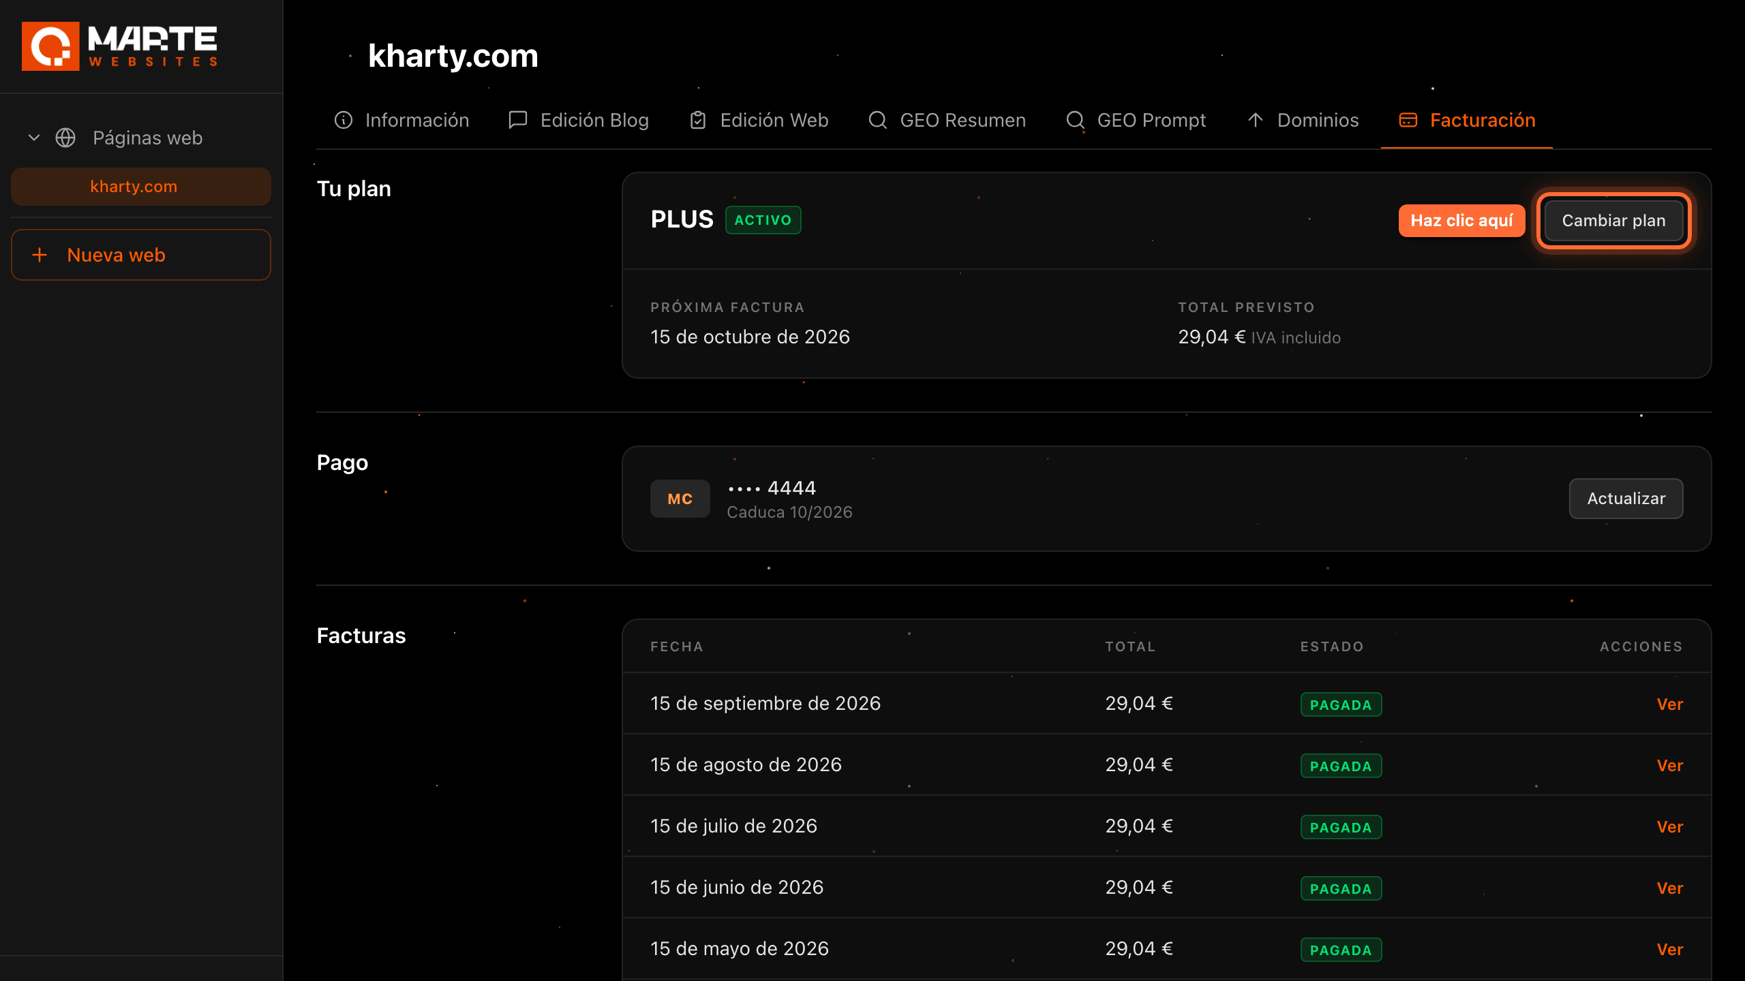Switch to the Edición Blog tab
The image size is (1745, 981).
tap(579, 120)
